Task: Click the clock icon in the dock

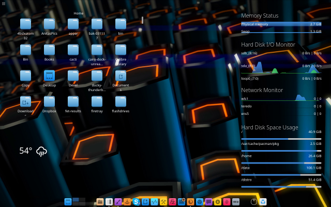Action: [x=253, y=201]
